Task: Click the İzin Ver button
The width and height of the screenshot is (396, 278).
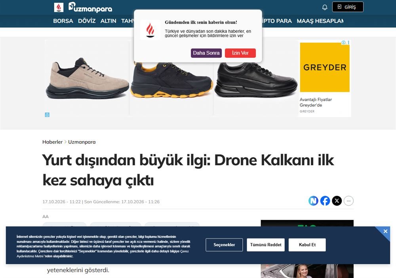Action: [x=240, y=53]
